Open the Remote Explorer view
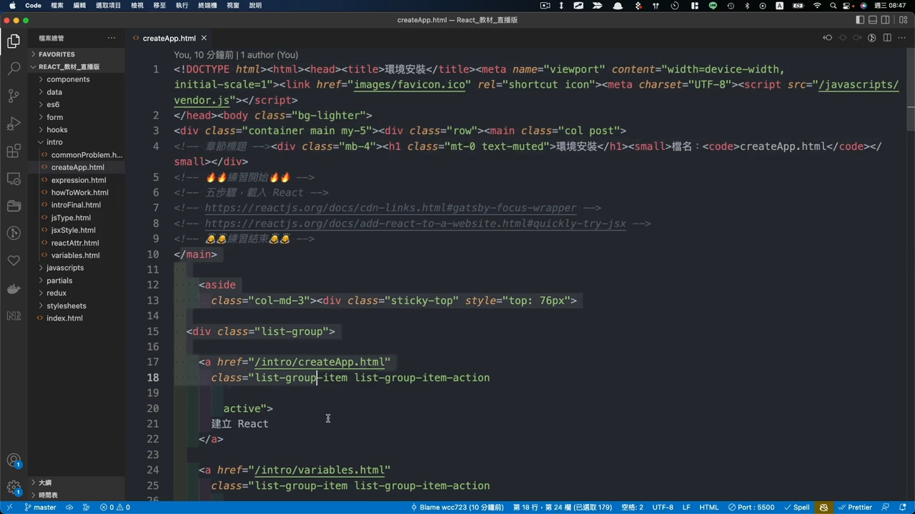915x514 pixels. [x=14, y=178]
